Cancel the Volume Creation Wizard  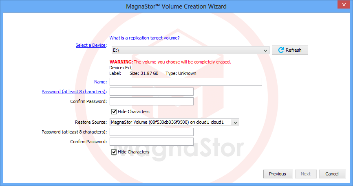[332, 174]
